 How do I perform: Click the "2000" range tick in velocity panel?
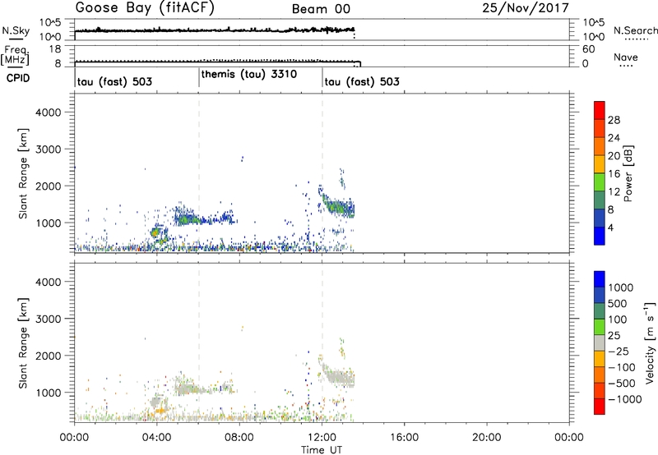(48, 356)
